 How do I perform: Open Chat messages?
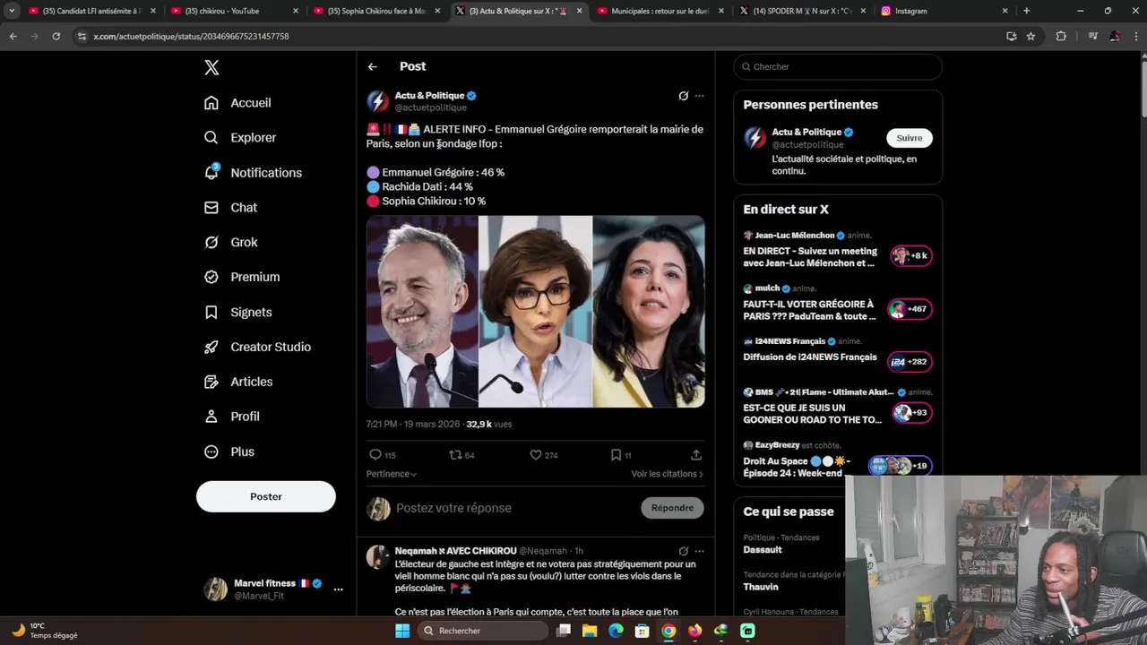[x=230, y=208]
